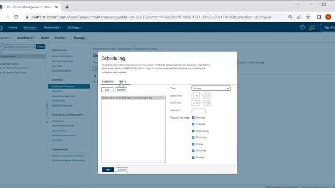Expand the Deploy dropdown
The height and width of the screenshot is (188, 335).
pos(61,38)
